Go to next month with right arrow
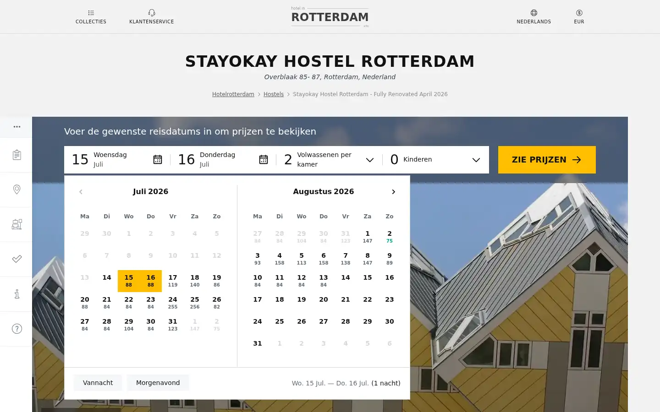Image resolution: width=660 pixels, height=412 pixels. tap(393, 192)
